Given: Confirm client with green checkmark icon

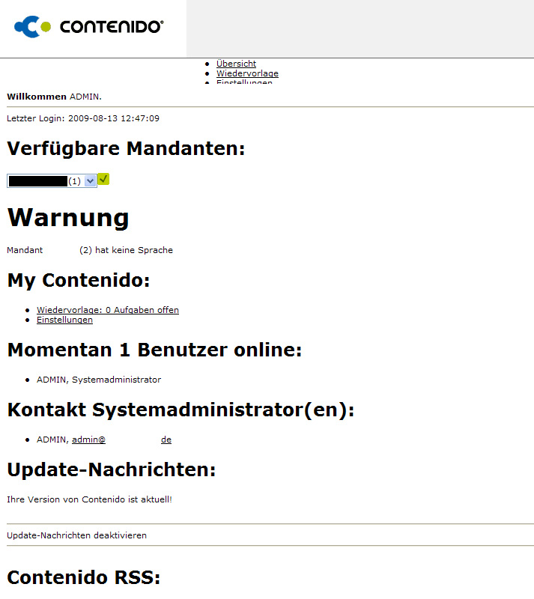Looking at the screenshot, I should (x=104, y=179).
